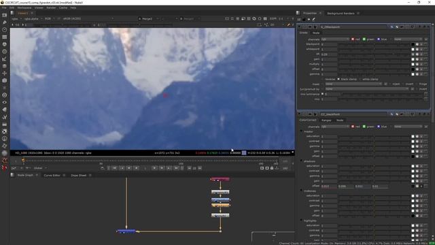
Task: Toggle the blue channel in ColorCorrect node
Action: [x=379, y=127]
